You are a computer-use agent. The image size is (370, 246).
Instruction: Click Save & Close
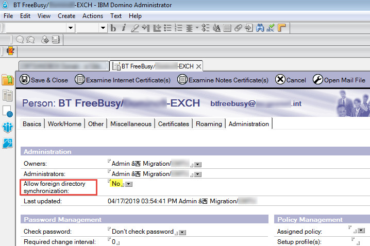tap(44, 80)
